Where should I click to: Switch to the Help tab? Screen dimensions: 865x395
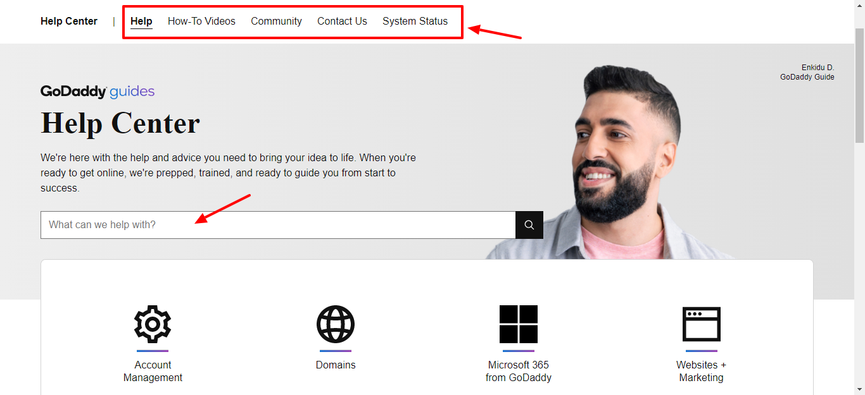coord(141,21)
